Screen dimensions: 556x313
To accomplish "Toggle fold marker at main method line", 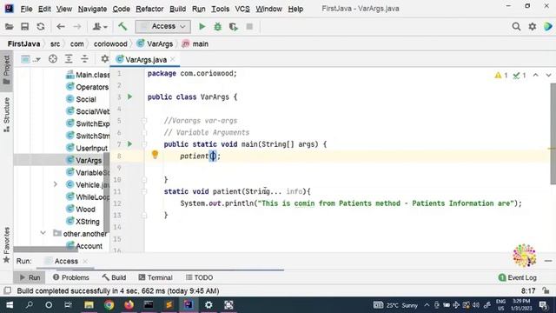I will tap(144, 144).
